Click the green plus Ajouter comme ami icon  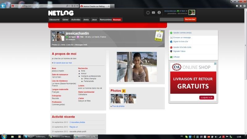[x=171, y=33]
